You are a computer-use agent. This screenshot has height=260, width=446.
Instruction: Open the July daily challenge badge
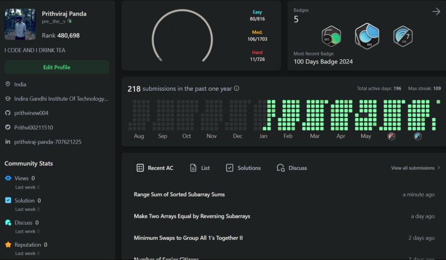pyautogui.click(x=403, y=36)
